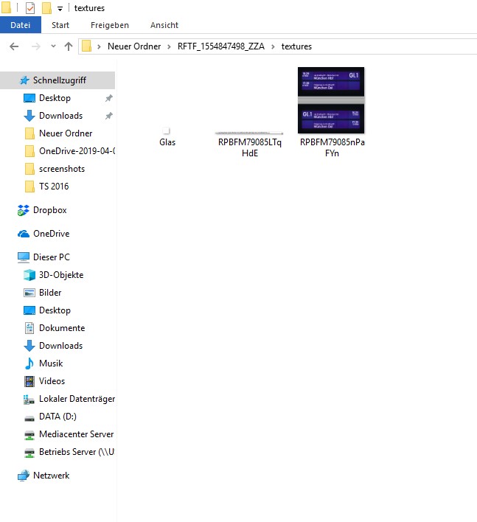Open pinned Desktop under Schnellzugriff
This screenshot has height=522, width=477.
click(55, 98)
